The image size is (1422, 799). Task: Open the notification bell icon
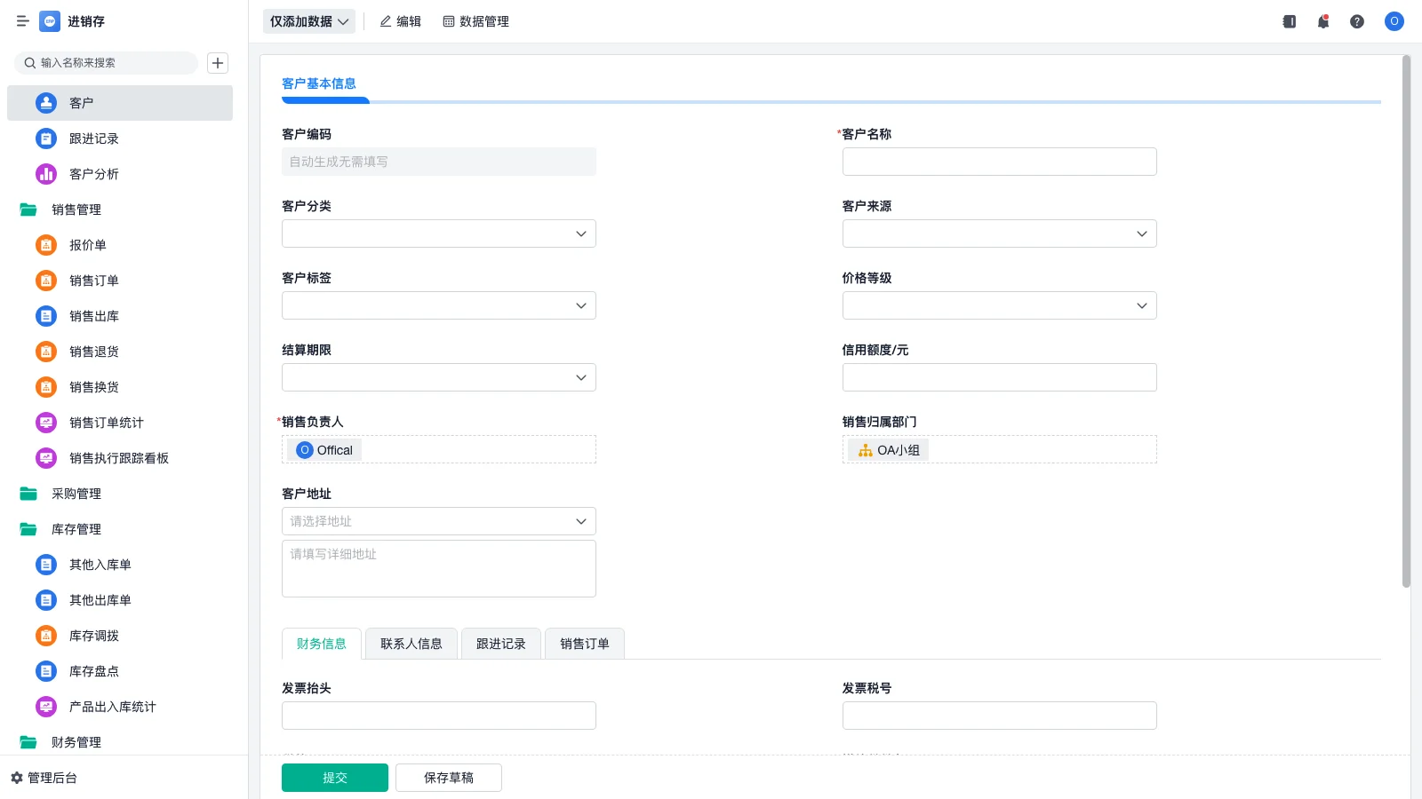pyautogui.click(x=1323, y=21)
